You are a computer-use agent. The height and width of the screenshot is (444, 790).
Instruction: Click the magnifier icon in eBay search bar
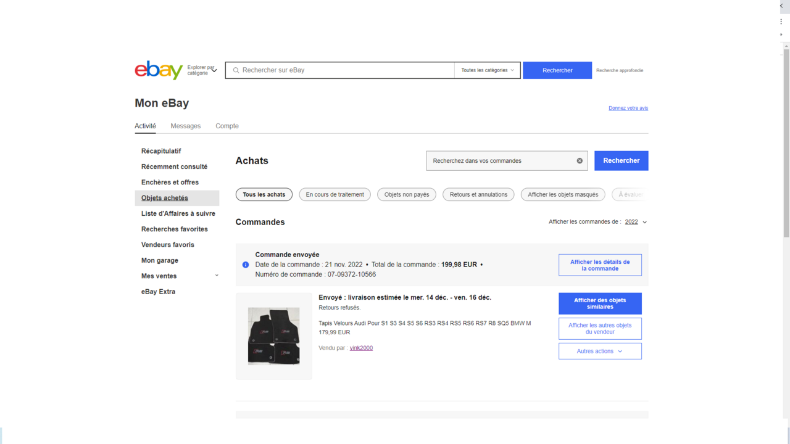236,70
